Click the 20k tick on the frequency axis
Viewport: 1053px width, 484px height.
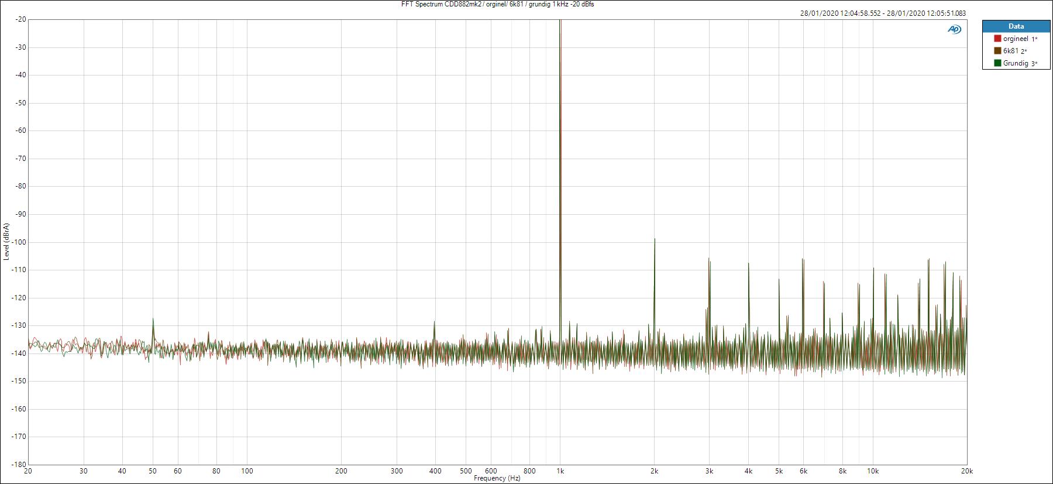966,471
